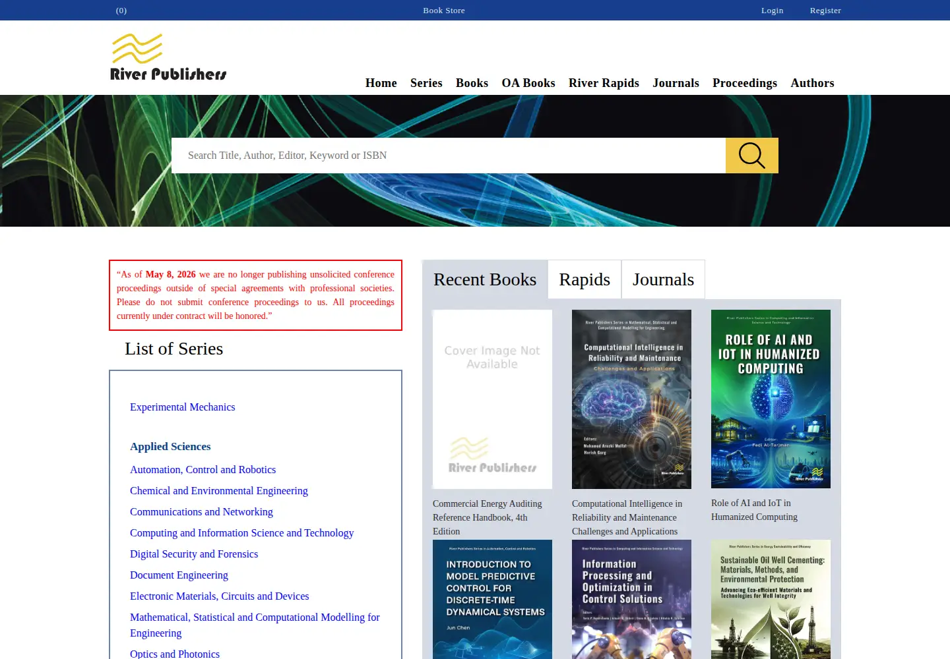950x659 pixels.
Task: Open Experimental Mechanics series
Action: (x=183, y=407)
